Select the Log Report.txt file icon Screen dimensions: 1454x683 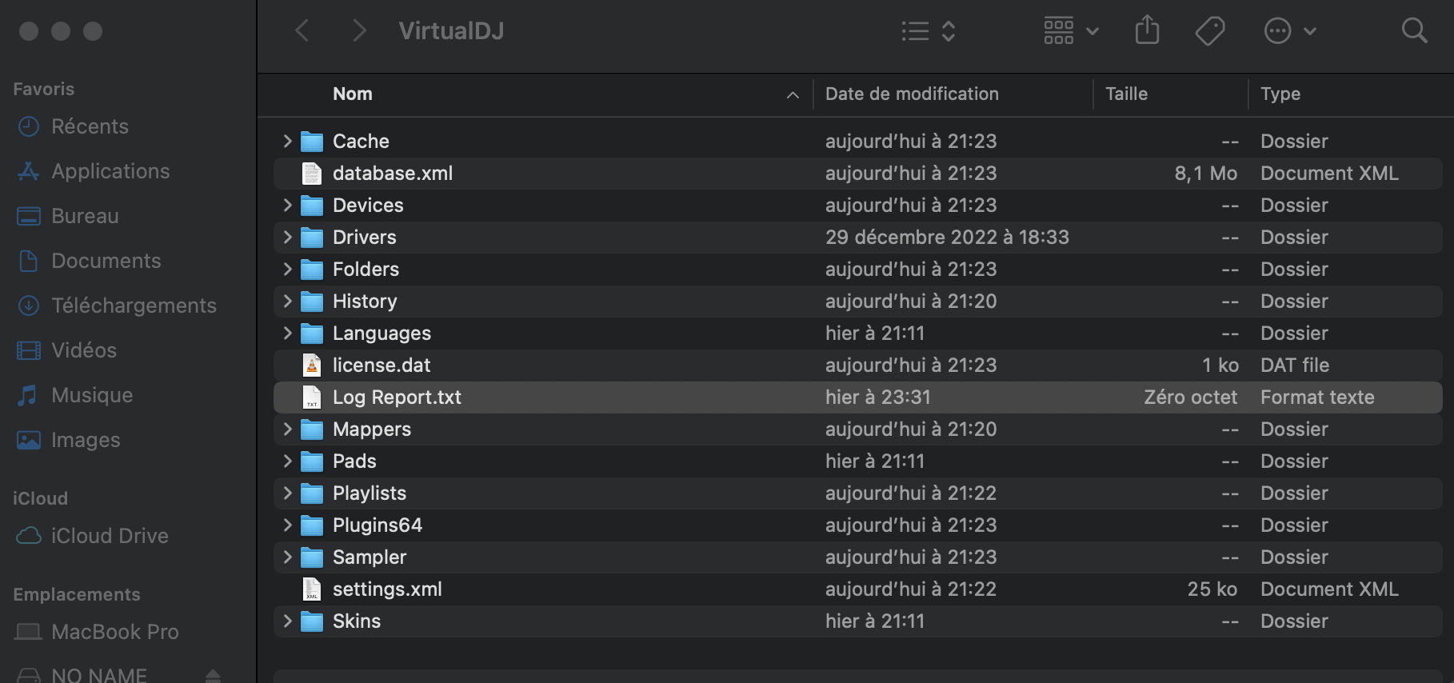tap(312, 397)
